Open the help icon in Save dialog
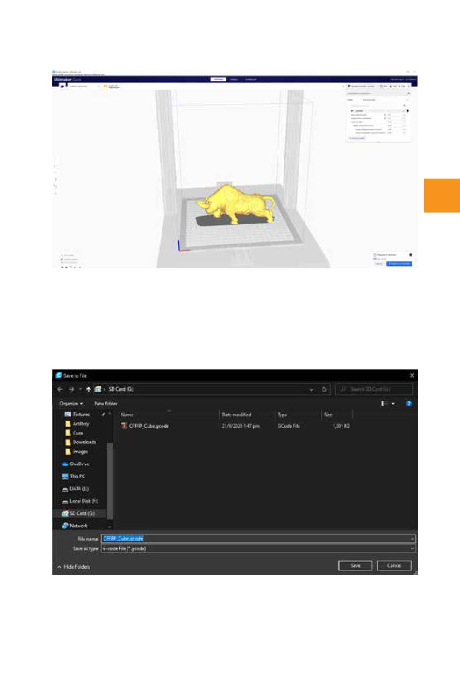Screen dimensions: 460x685 (409, 403)
